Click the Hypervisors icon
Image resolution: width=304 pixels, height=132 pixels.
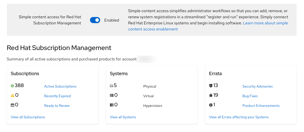coord(111,105)
